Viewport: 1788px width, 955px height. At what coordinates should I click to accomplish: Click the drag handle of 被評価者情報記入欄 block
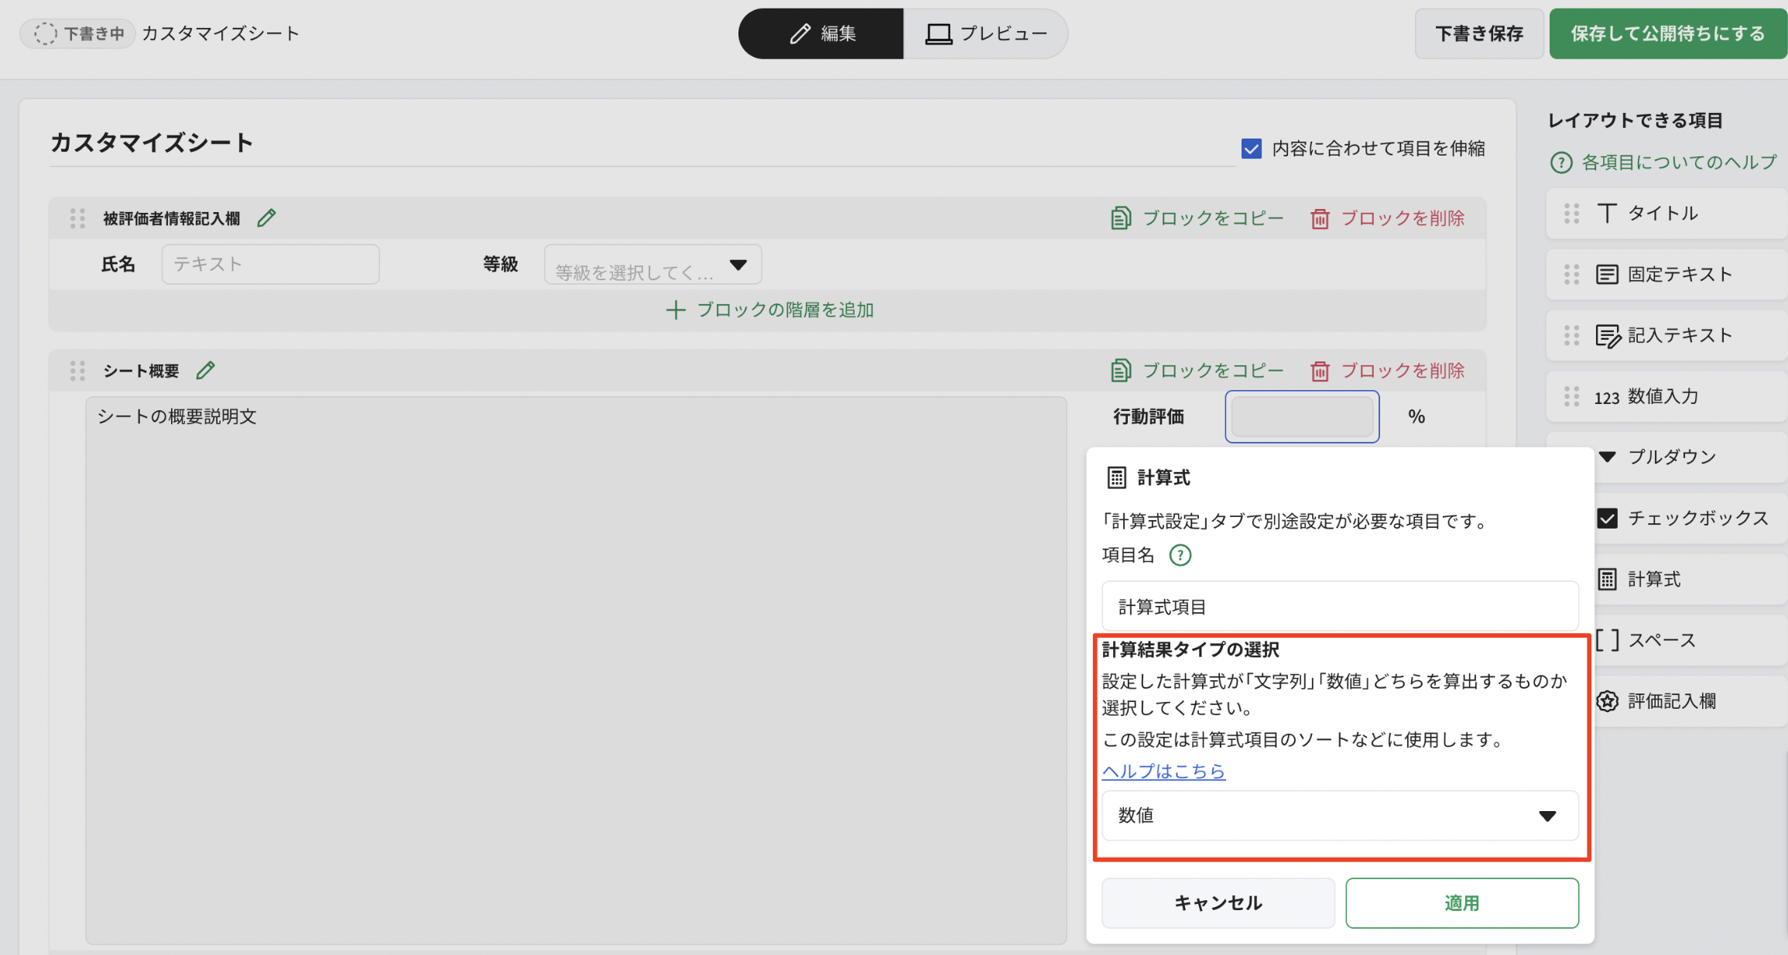pos(77,218)
